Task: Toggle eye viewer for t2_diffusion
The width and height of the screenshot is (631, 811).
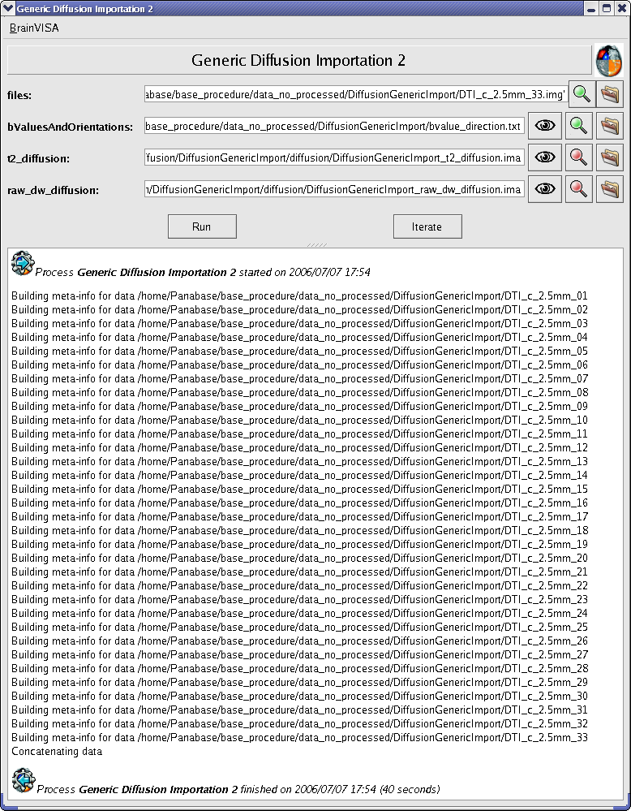Action: [x=546, y=157]
